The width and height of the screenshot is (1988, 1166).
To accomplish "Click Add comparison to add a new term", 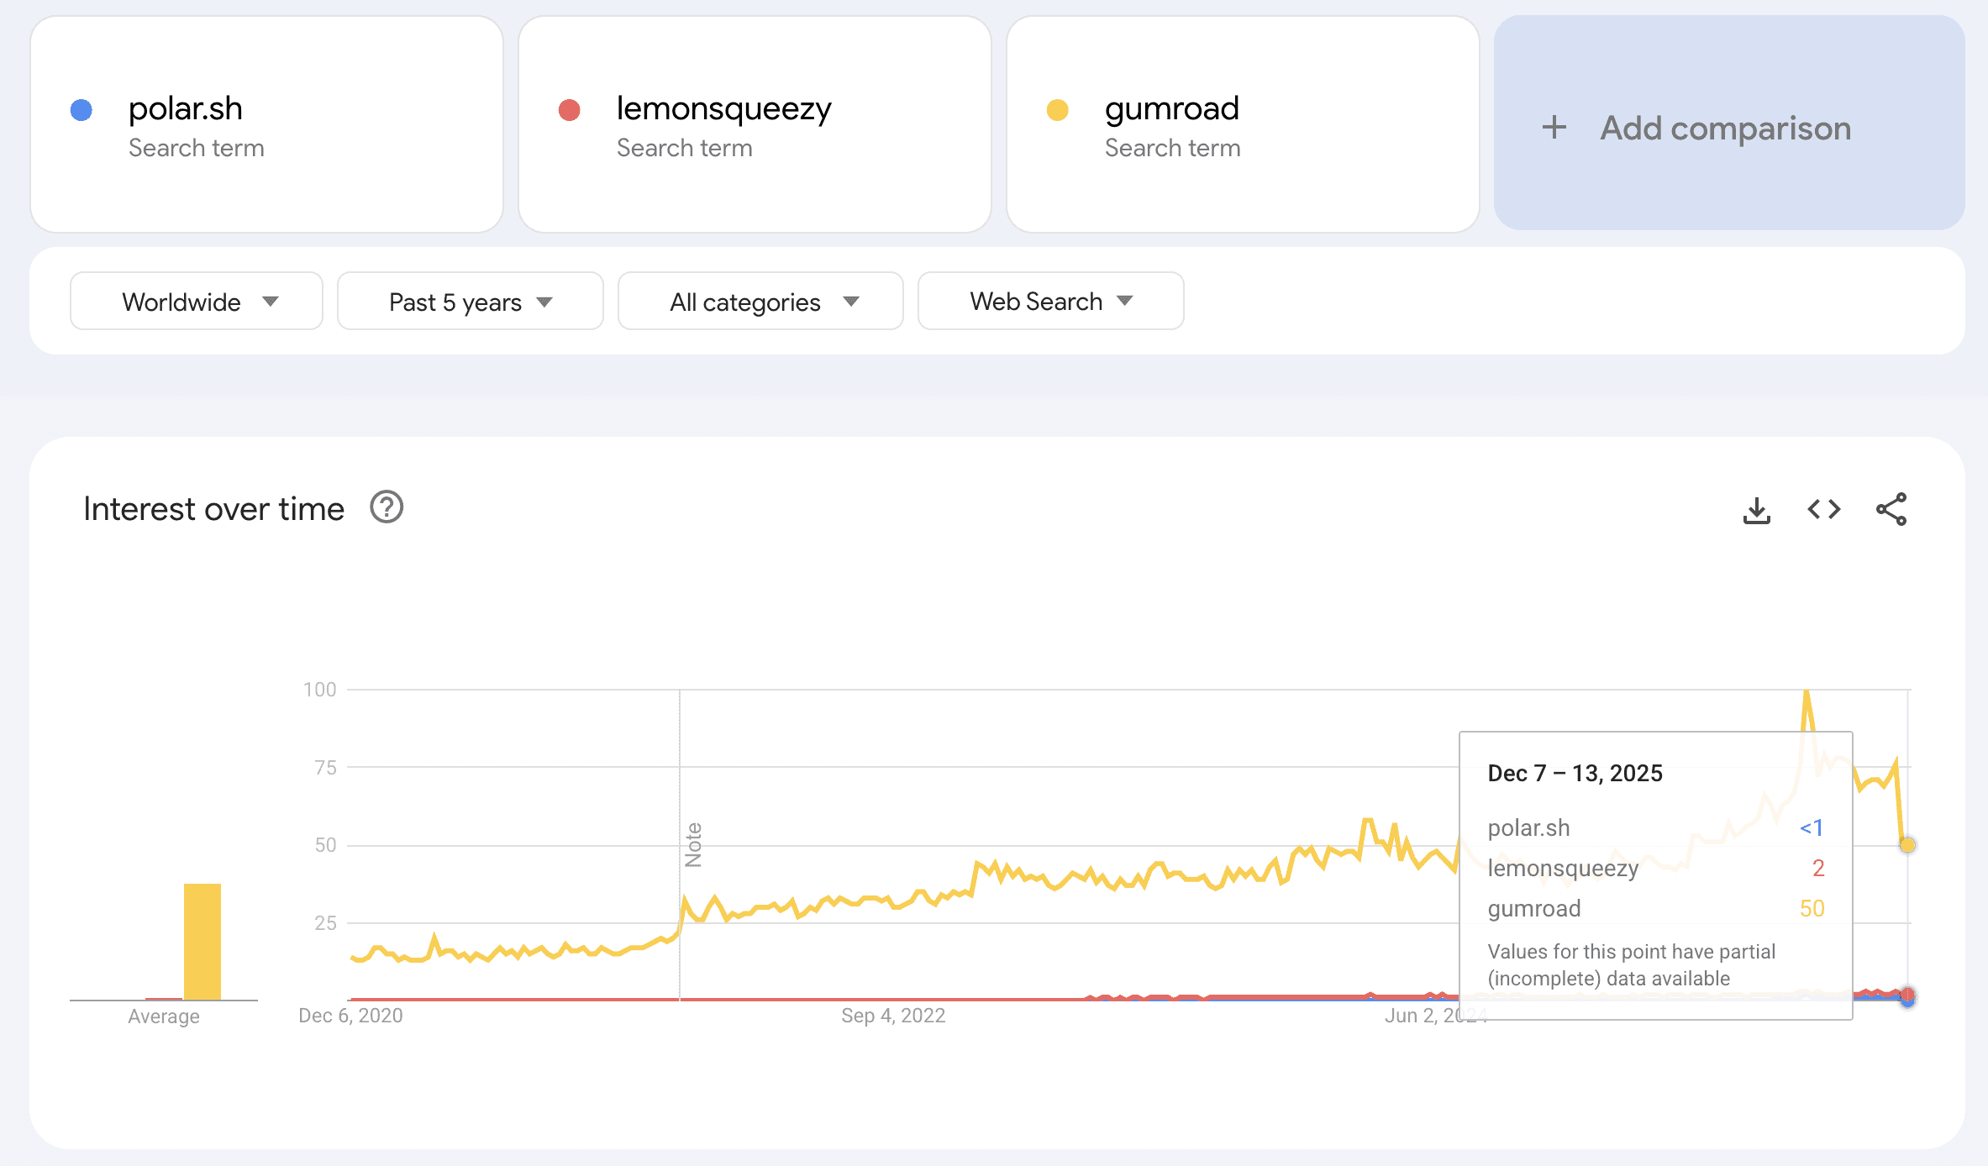I will point(1723,128).
